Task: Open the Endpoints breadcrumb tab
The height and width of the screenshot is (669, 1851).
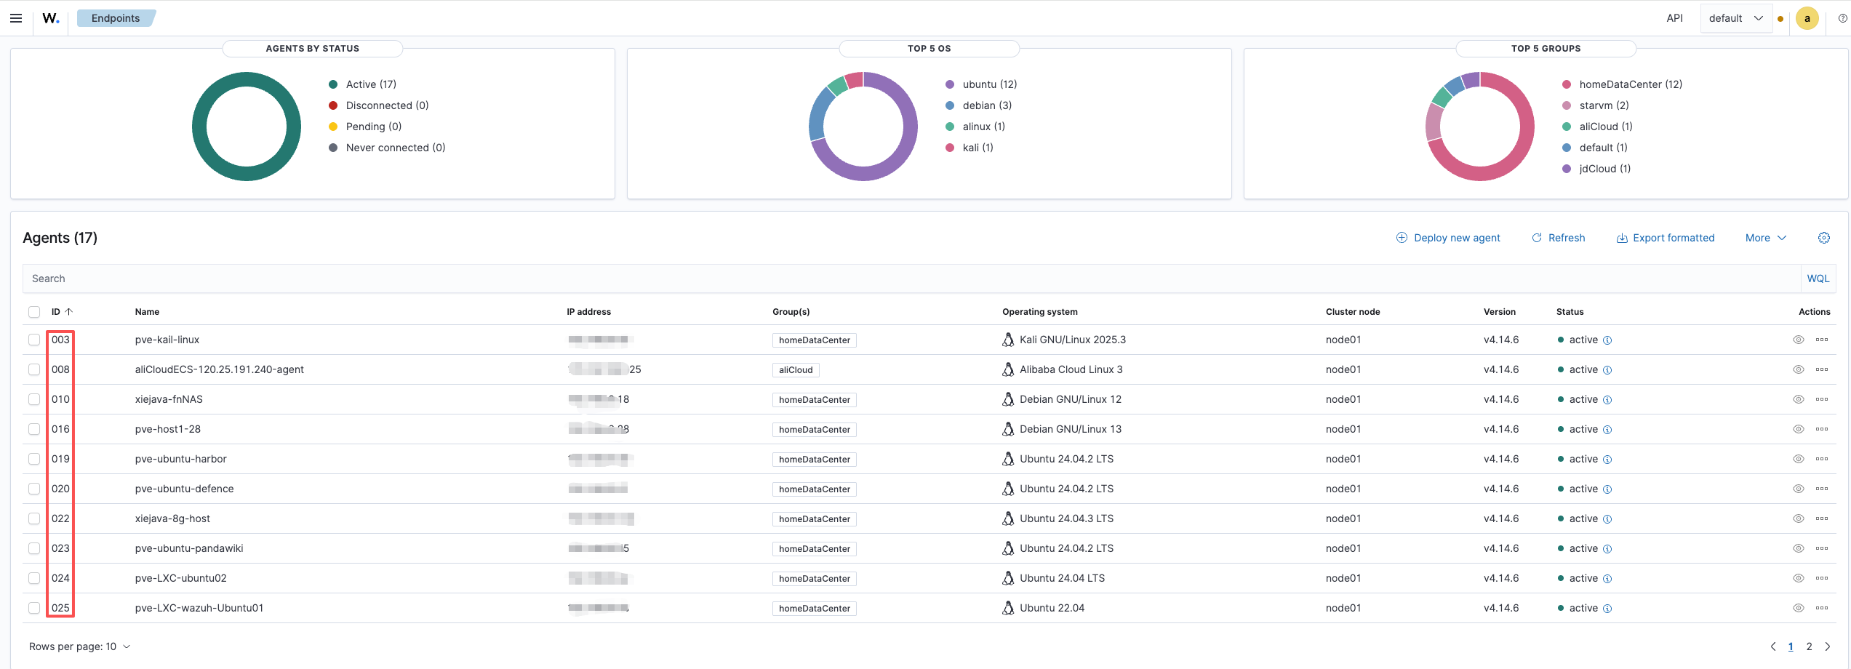Action: [116, 18]
